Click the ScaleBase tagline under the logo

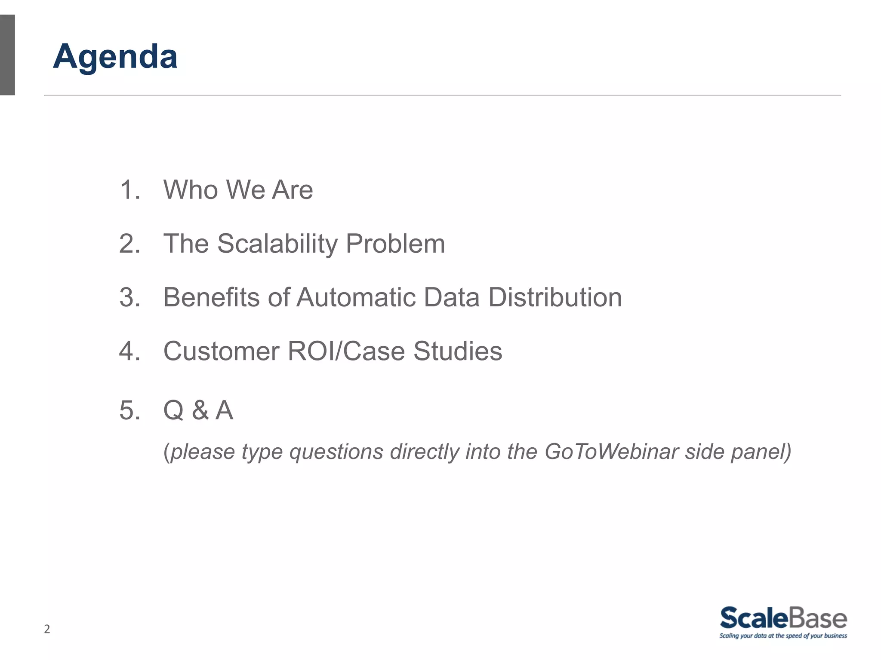783,636
